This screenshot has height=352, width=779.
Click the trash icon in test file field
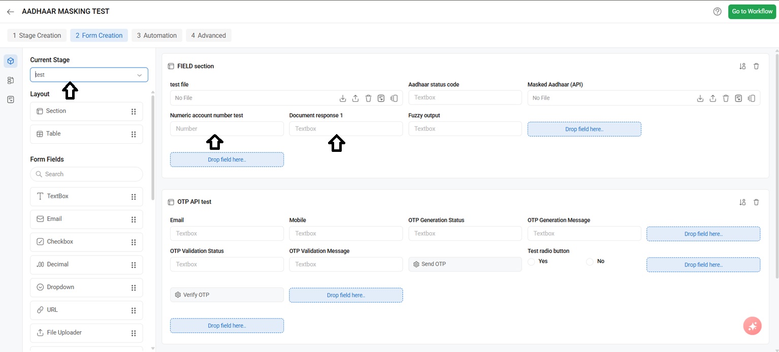[369, 98]
